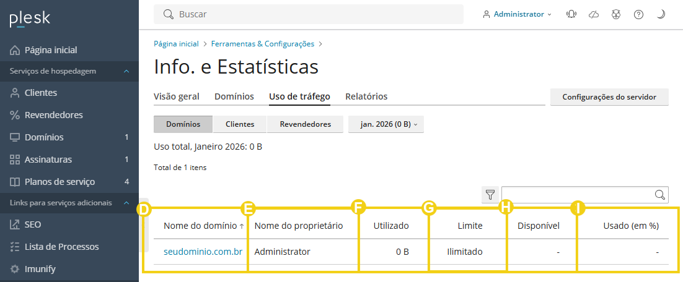Click the Usado (em %) column header
The height and width of the screenshot is (282, 683).
(x=631, y=226)
